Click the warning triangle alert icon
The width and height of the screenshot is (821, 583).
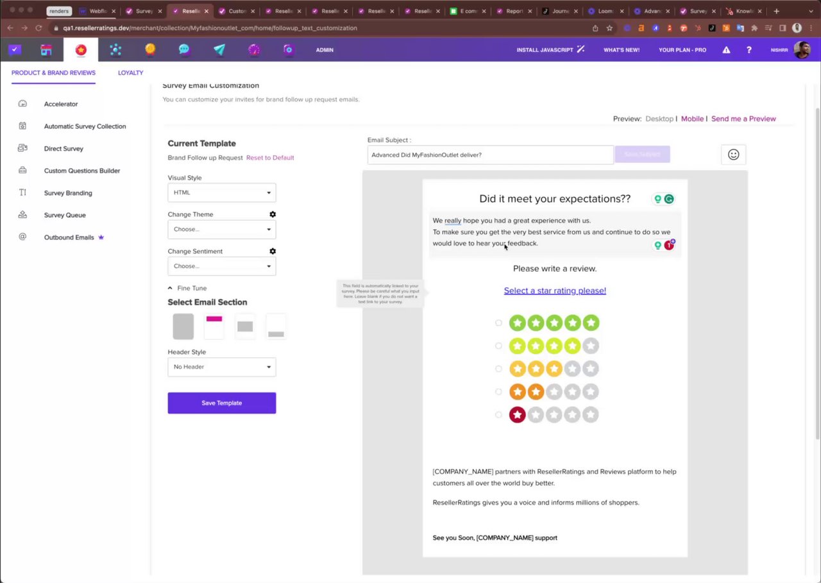pos(726,50)
